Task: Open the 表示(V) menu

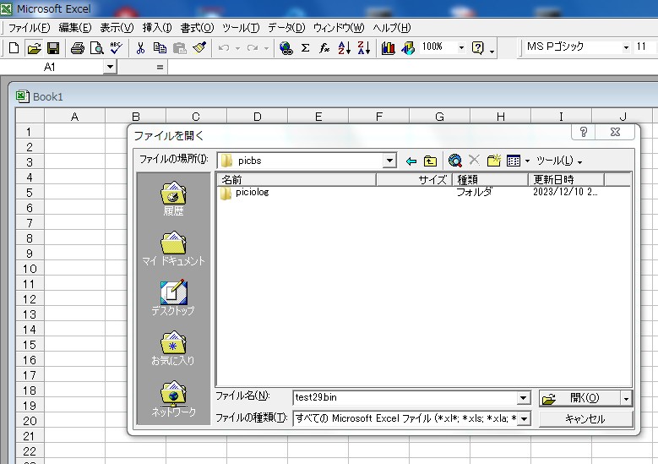Action: (x=117, y=28)
